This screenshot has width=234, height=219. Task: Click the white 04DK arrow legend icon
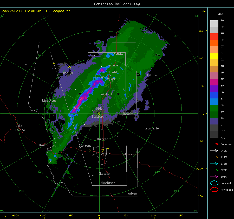tap(214, 151)
